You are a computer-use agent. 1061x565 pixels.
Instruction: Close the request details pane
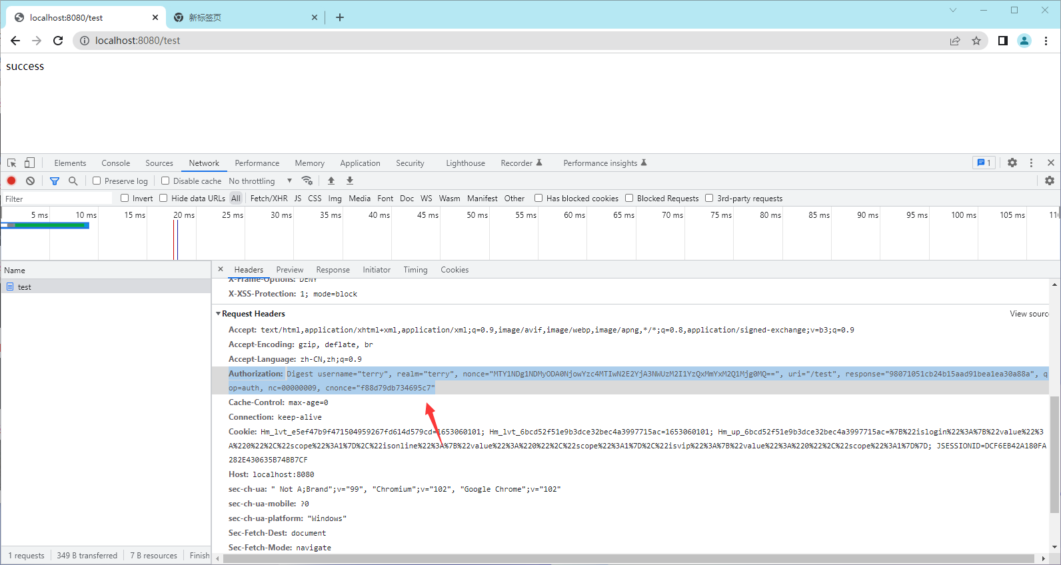(221, 269)
